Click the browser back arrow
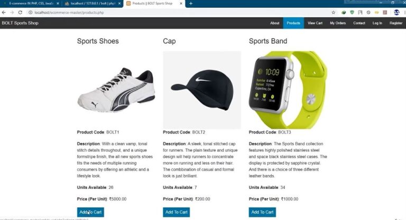The height and width of the screenshot is (220, 406). click(4, 13)
